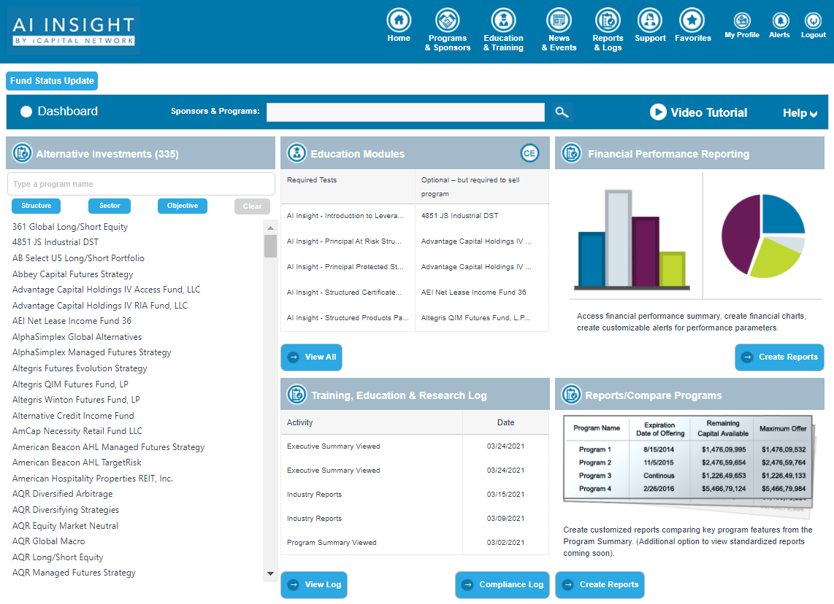Click the Dashboard circle icon
Screen dimensions: 834x604
(26, 112)
